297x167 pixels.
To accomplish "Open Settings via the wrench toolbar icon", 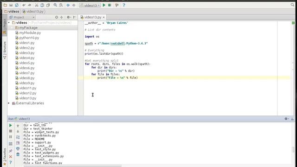I will click(117, 5).
